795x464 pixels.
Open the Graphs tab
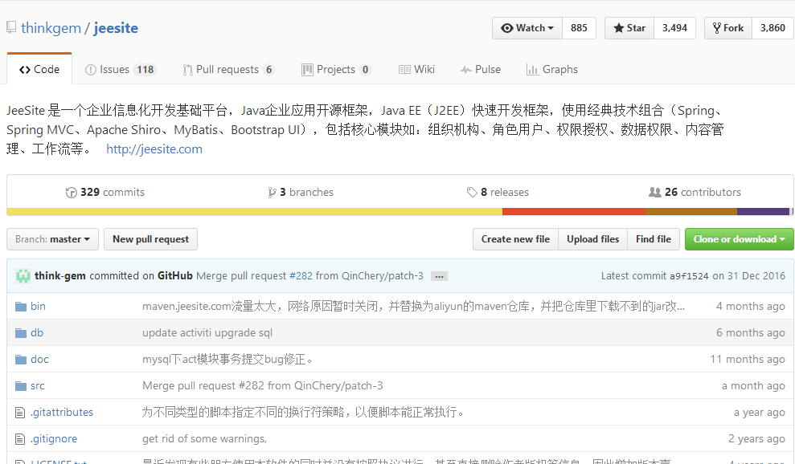coord(552,69)
